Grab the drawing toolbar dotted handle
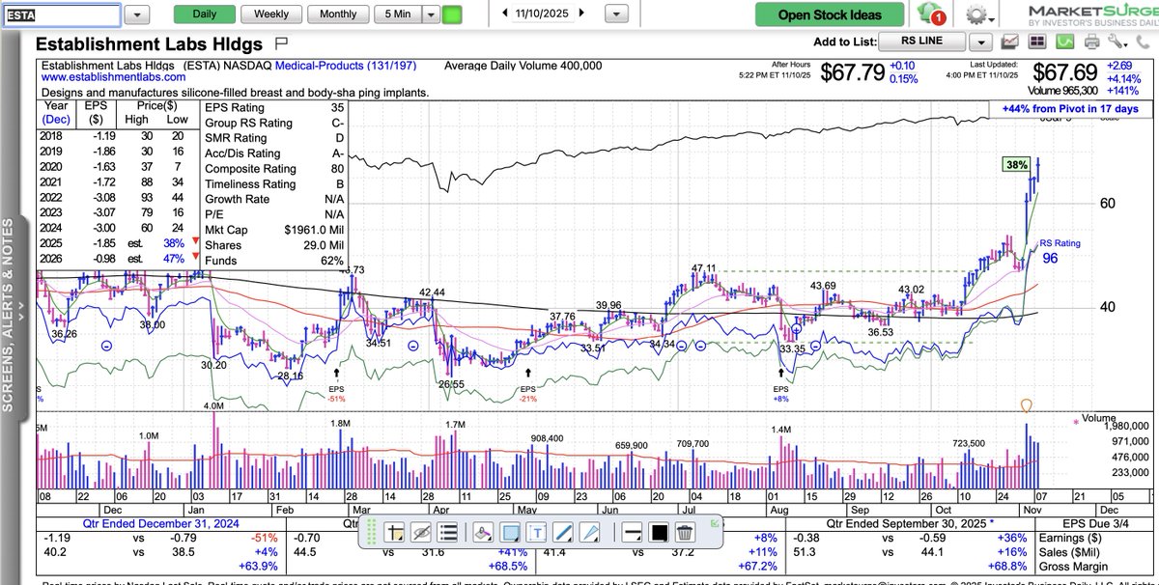1159x585 pixels. pyautogui.click(x=370, y=532)
